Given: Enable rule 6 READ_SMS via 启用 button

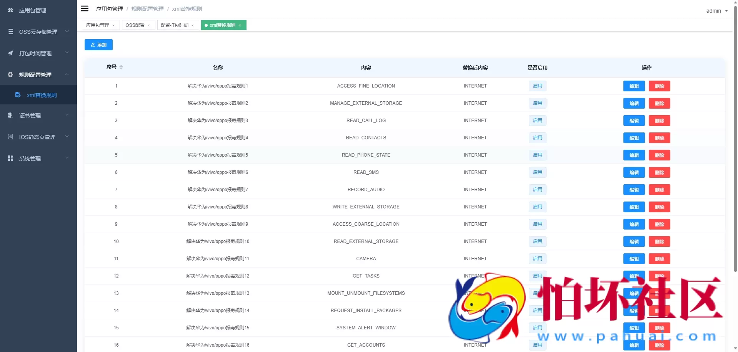Looking at the screenshot, I should [537, 172].
